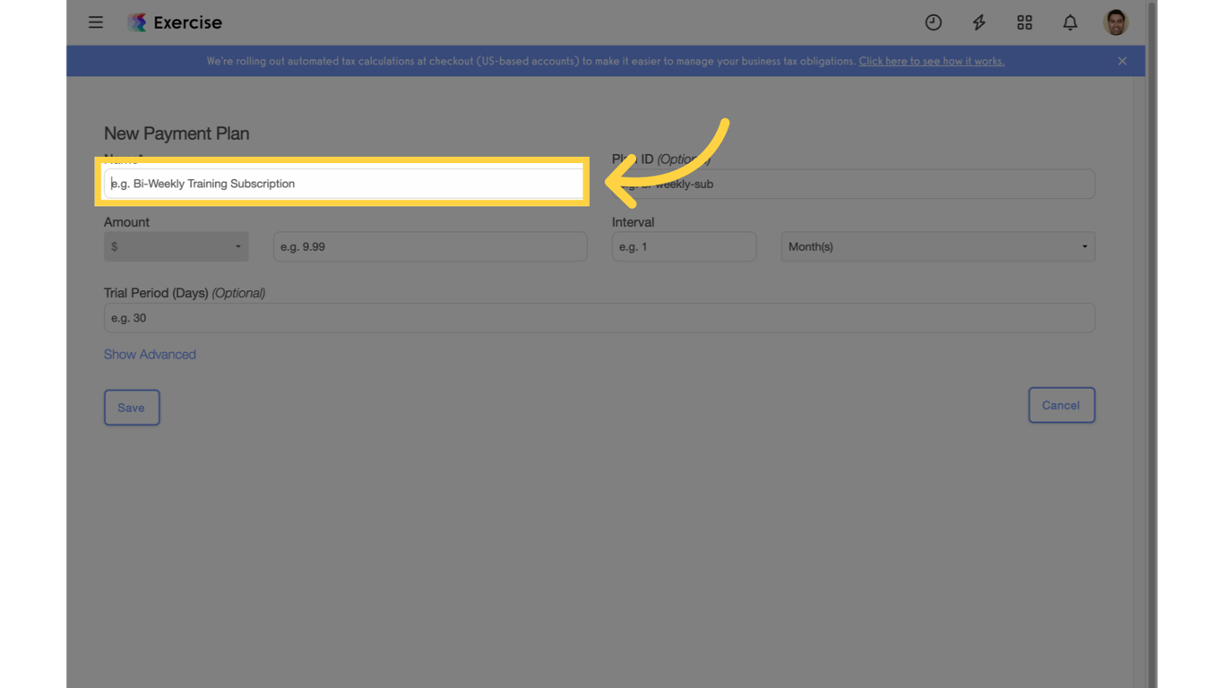Focus the Amount field showing e.g. 9.99
Viewport: 1224px width, 688px height.
(x=430, y=246)
